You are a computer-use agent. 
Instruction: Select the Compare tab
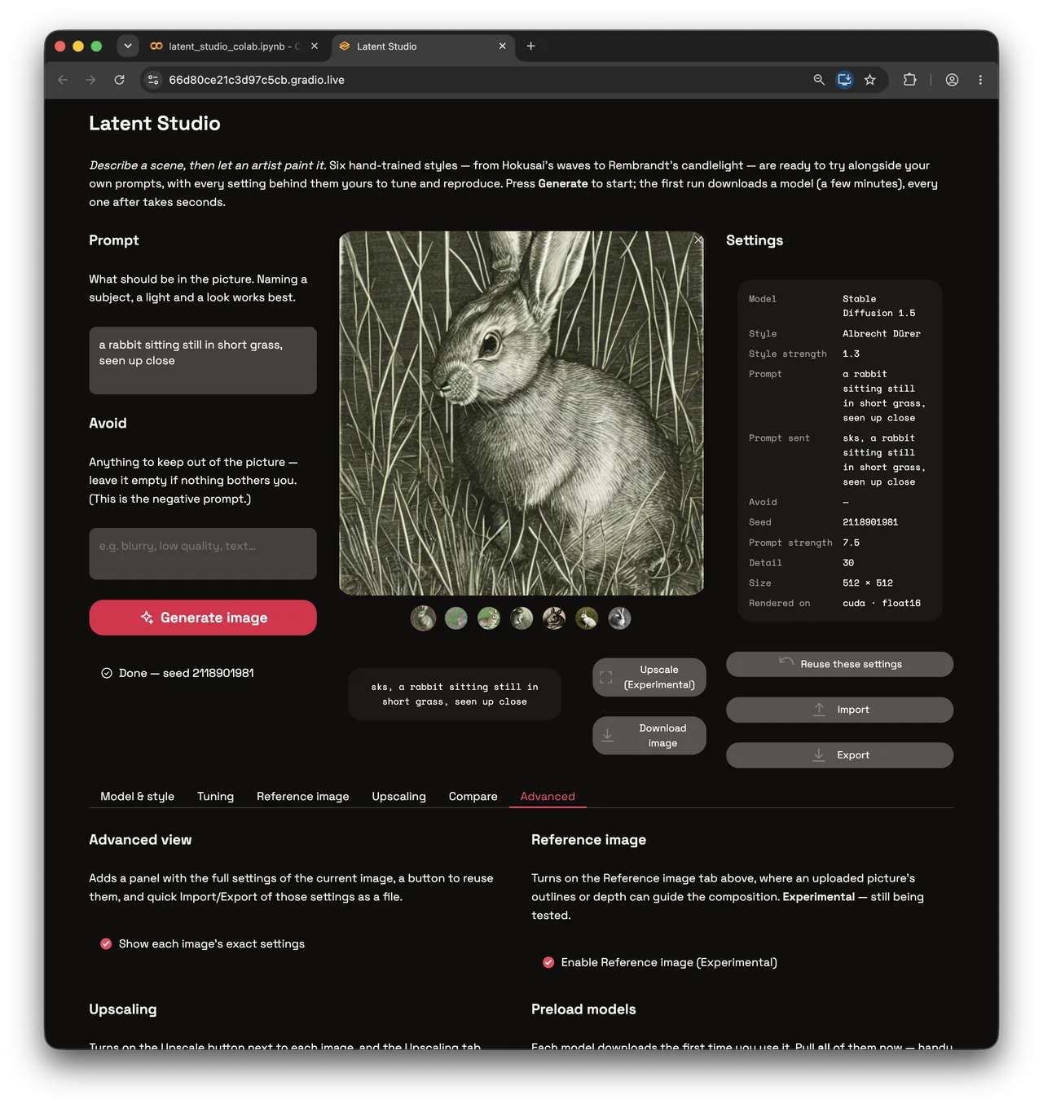[473, 796]
